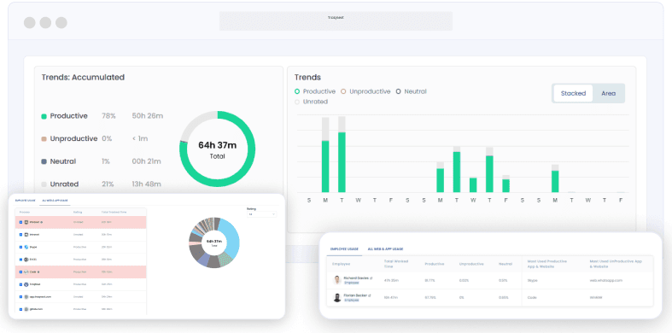672x333 pixels.
Task: Click tan Unproductive swatch in Accumulated list
Action: pos(44,139)
